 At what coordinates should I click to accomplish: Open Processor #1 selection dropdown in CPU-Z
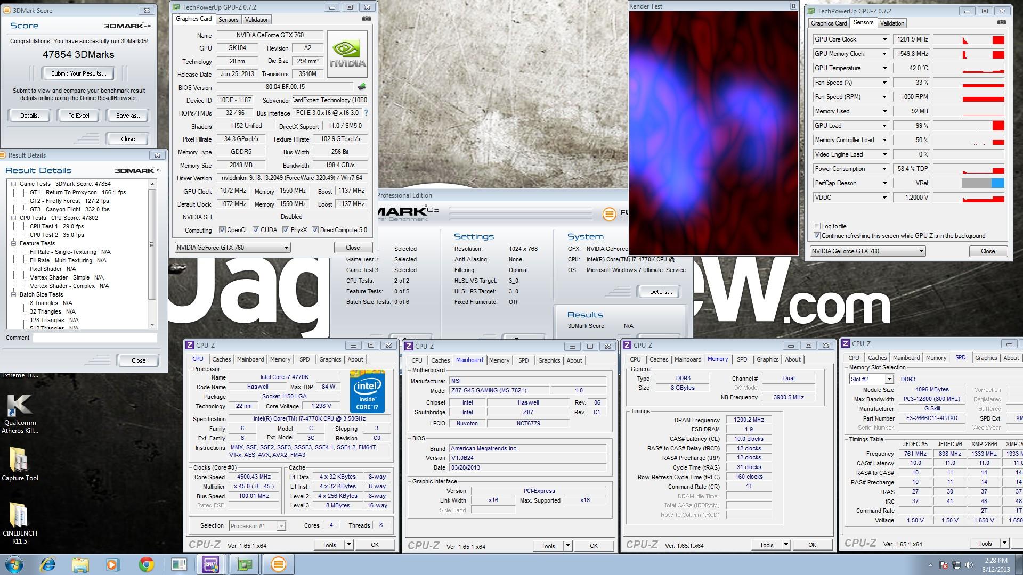tap(257, 526)
